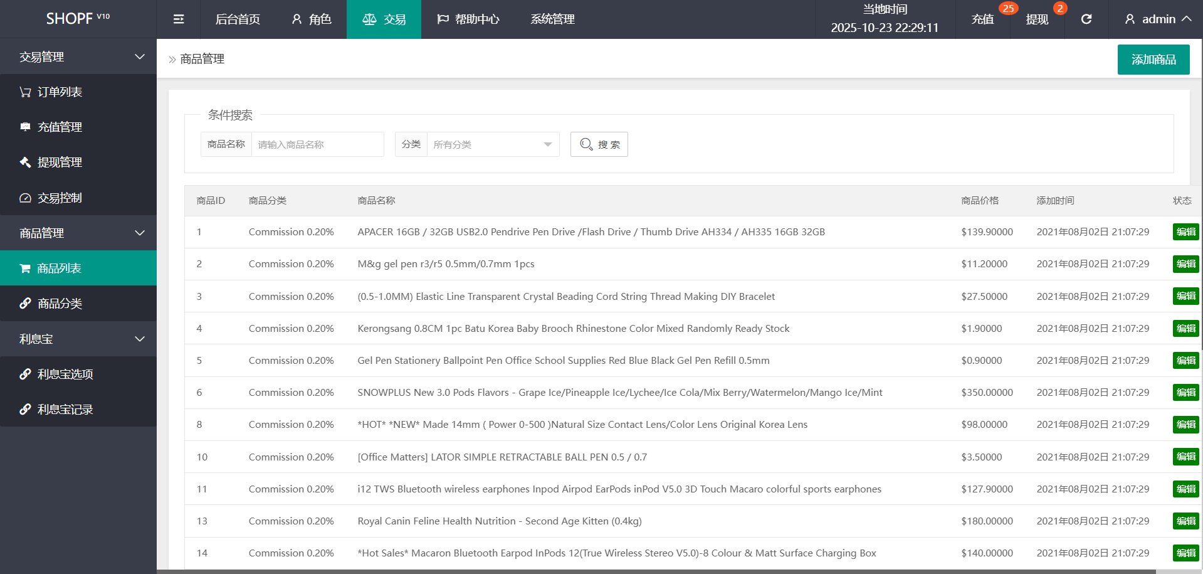Open withdrawal management with gavel icon

60,162
